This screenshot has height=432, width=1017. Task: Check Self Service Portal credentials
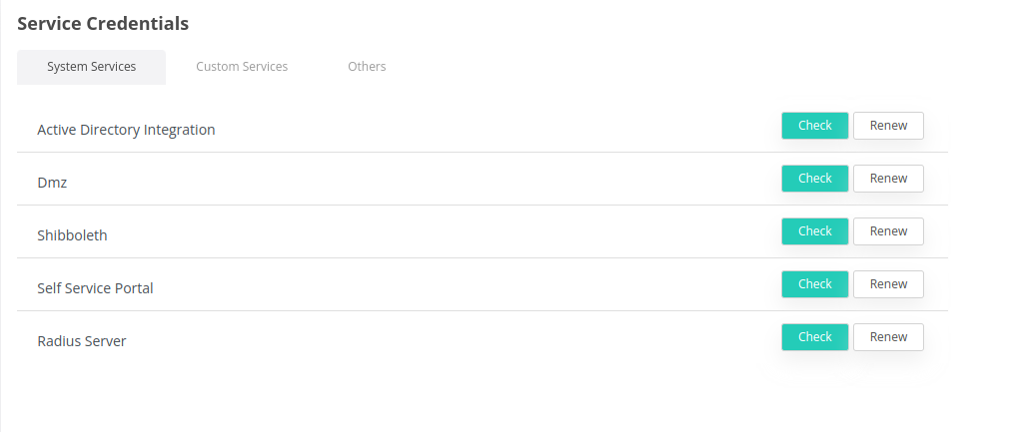click(814, 284)
